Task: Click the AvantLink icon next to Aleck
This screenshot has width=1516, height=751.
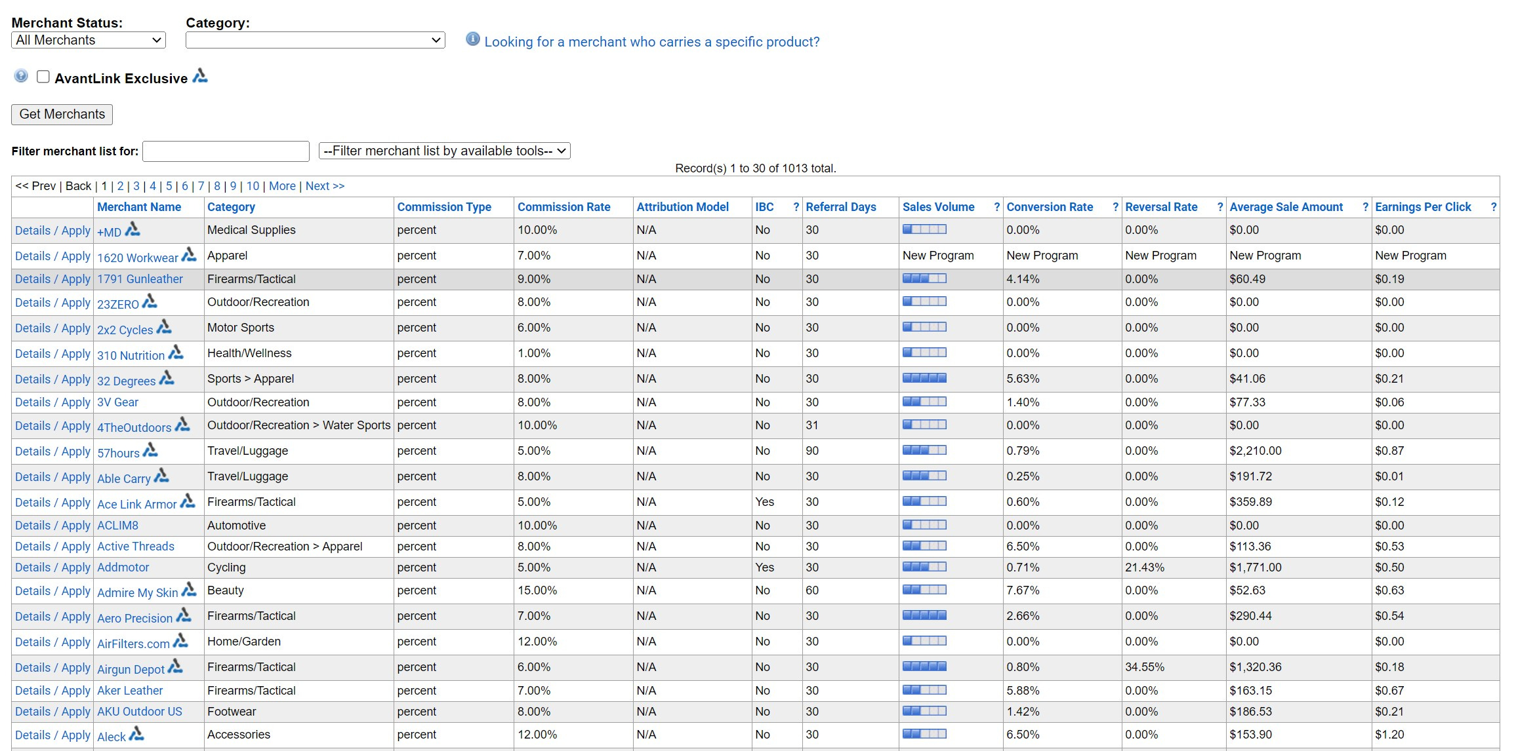Action: 136,733
